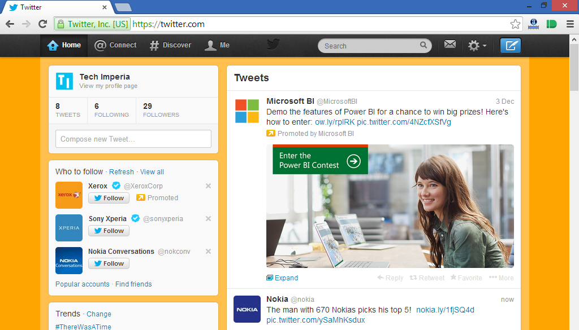This screenshot has width=579, height=330.
Task: Click the Nokia tweet avatar
Action: [247, 309]
